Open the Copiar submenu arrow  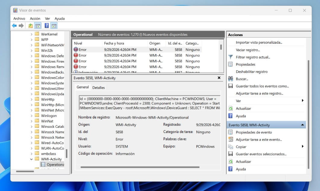303,146
